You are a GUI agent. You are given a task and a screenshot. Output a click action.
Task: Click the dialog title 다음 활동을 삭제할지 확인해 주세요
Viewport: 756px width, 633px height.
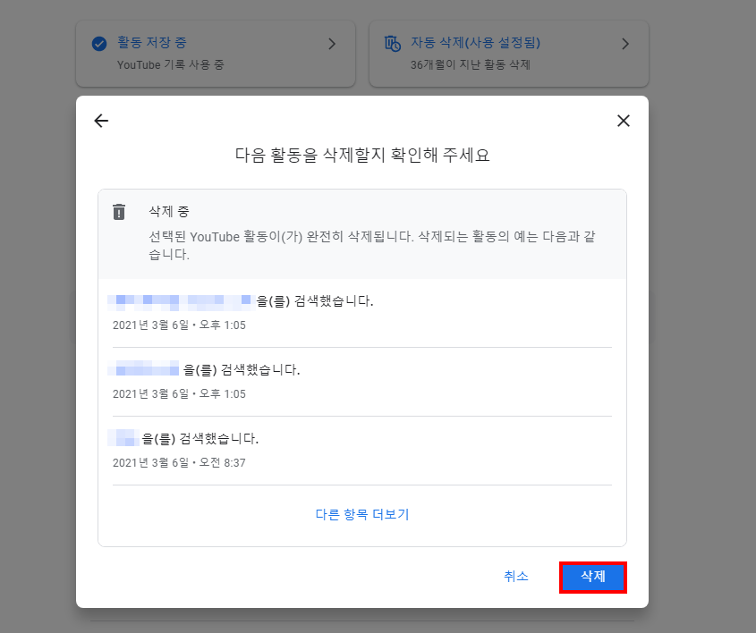click(362, 155)
